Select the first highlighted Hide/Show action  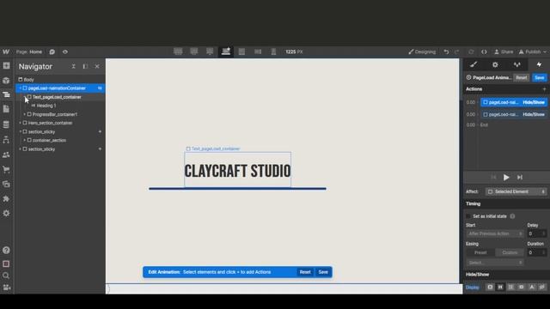tap(514, 102)
